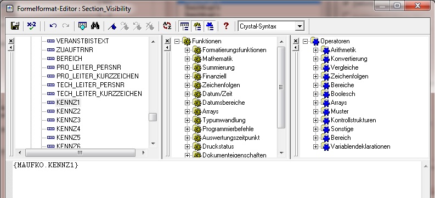Click the Redo arrow icon
435x198 pixels.
coord(66,26)
